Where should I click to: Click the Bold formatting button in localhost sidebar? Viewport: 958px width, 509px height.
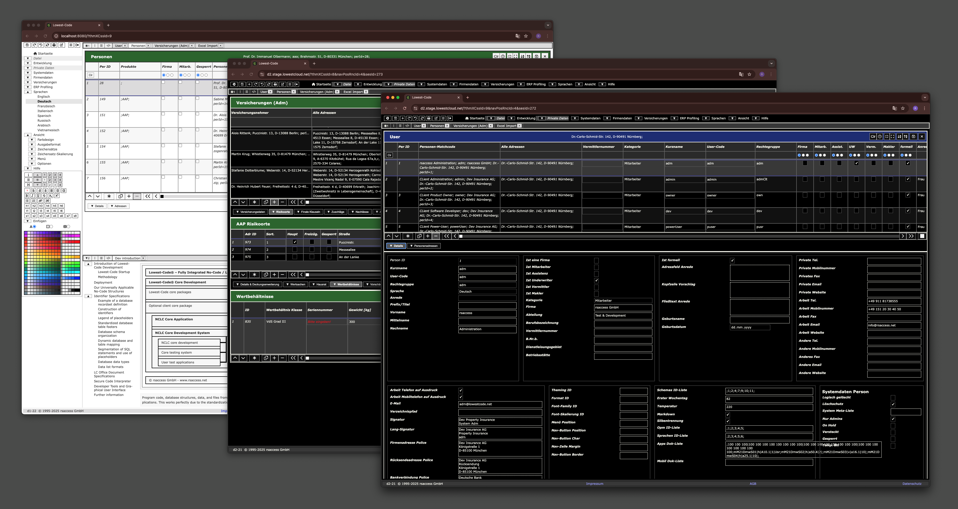(x=27, y=196)
